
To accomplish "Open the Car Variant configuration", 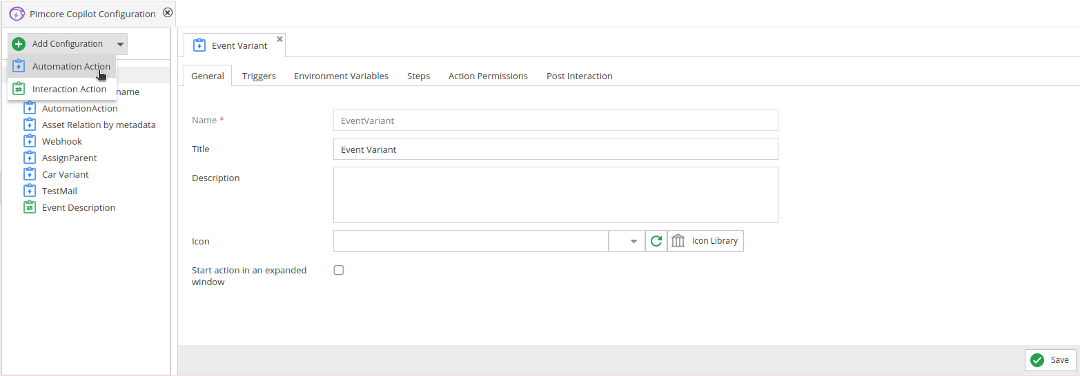I will click(65, 174).
